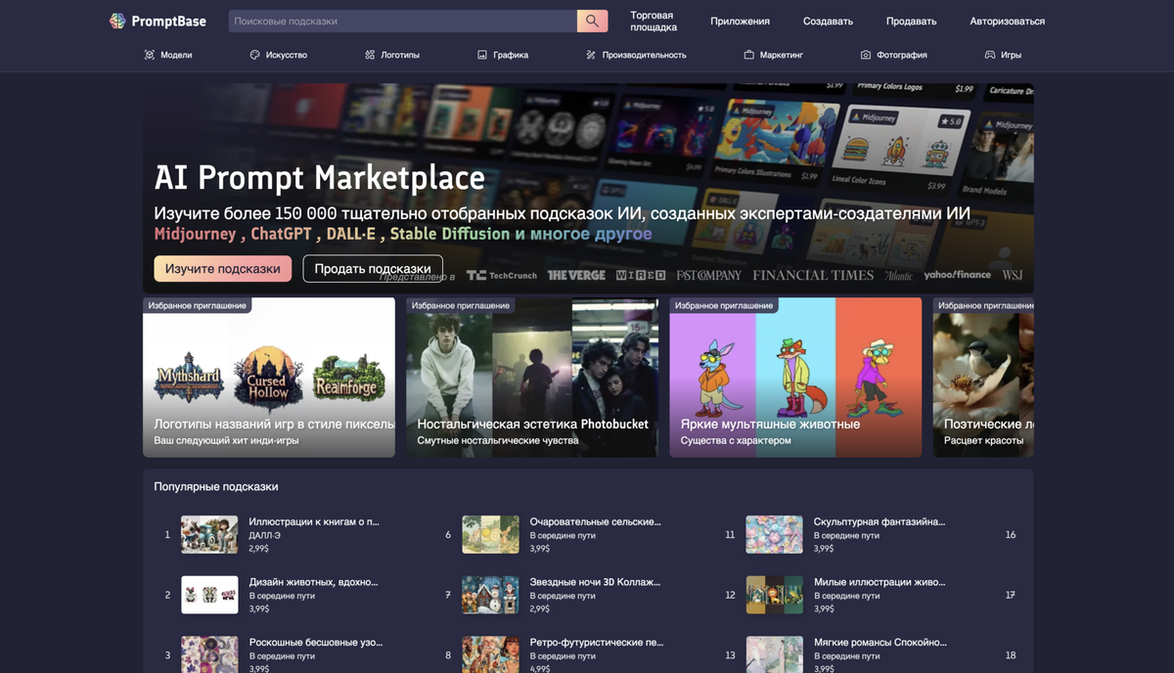
Task: Click the Логотипы category icon
Action: click(370, 55)
